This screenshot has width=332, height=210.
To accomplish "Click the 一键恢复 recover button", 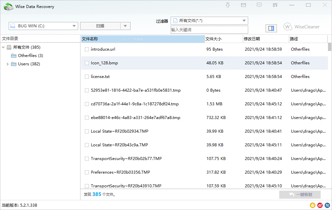I will tap(300, 194).
